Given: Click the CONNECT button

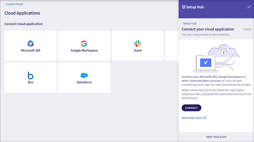Looking at the screenshot, I should pos(191,108).
